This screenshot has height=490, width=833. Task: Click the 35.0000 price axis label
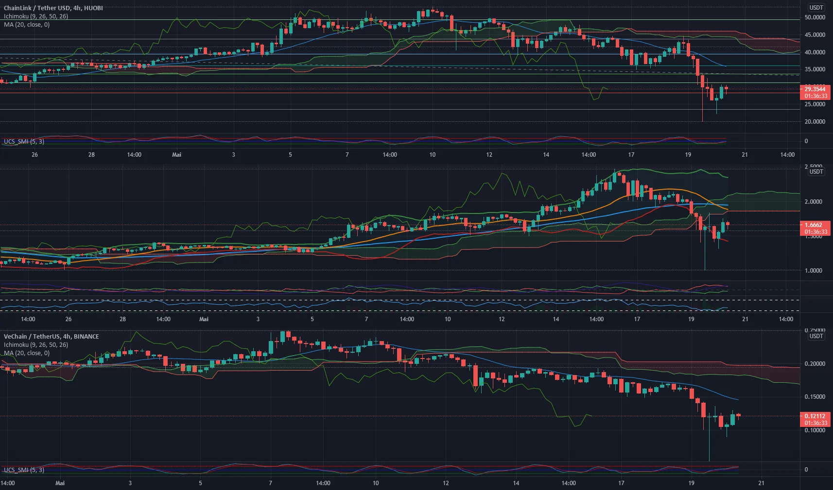815,69
